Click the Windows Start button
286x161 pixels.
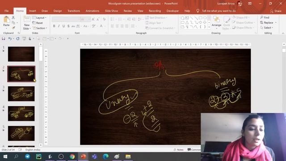coord(5,157)
